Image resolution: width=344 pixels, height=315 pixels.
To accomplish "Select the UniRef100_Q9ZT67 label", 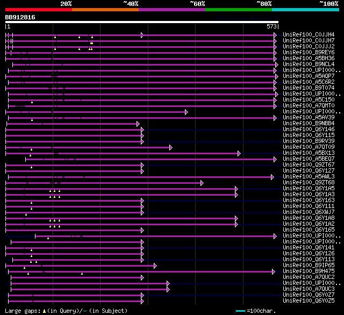I will (x=309, y=165).
